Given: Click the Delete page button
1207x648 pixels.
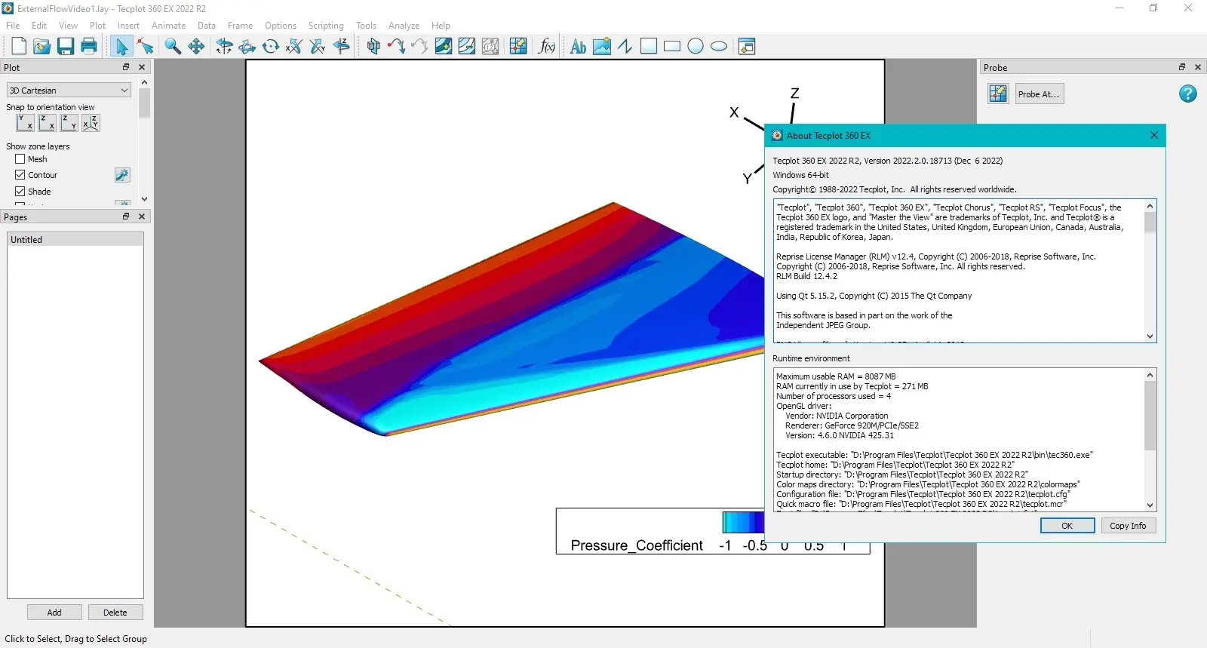Looking at the screenshot, I should [x=115, y=613].
